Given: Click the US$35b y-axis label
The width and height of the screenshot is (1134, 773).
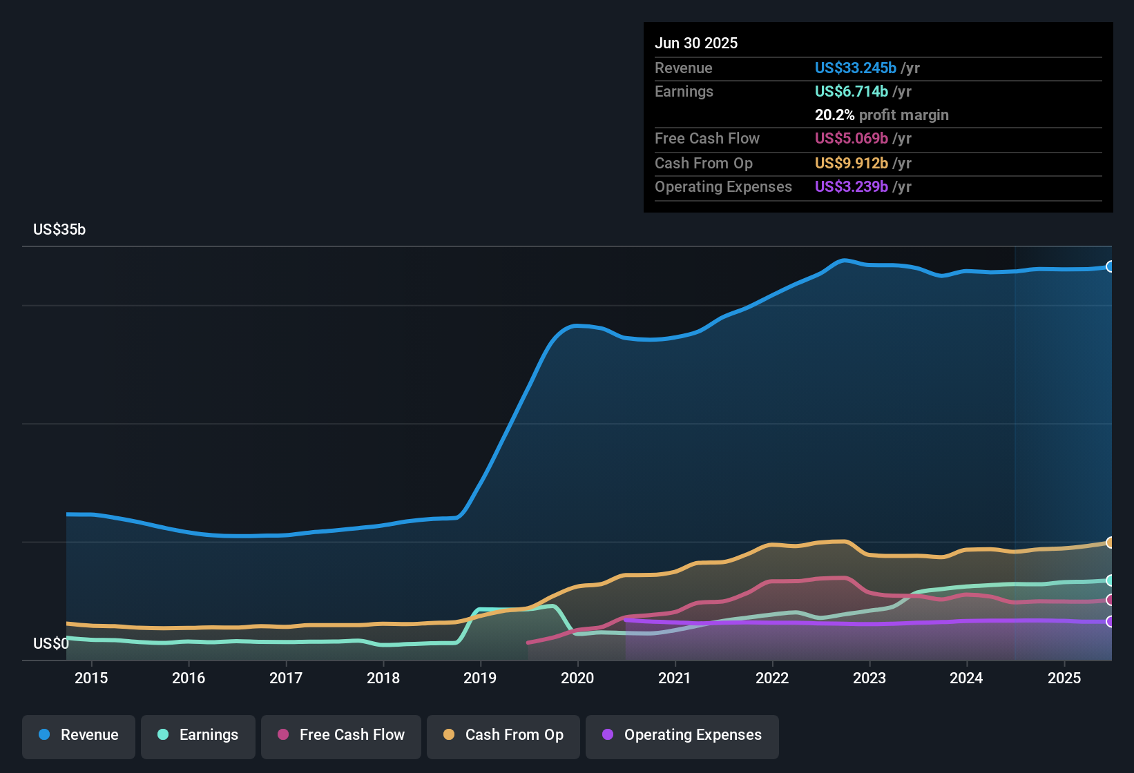Looking at the screenshot, I should click(x=59, y=230).
